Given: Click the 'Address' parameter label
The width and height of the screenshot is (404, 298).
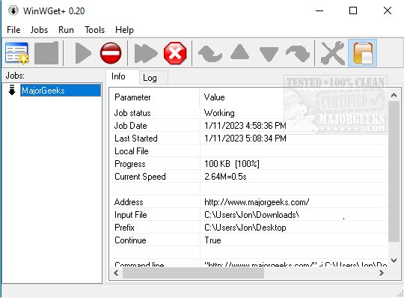Looking at the screenshot, I should (x=129, y=202).
